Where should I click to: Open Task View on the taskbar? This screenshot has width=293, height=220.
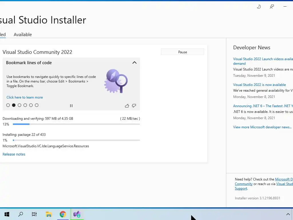click(x=34, y=214)
